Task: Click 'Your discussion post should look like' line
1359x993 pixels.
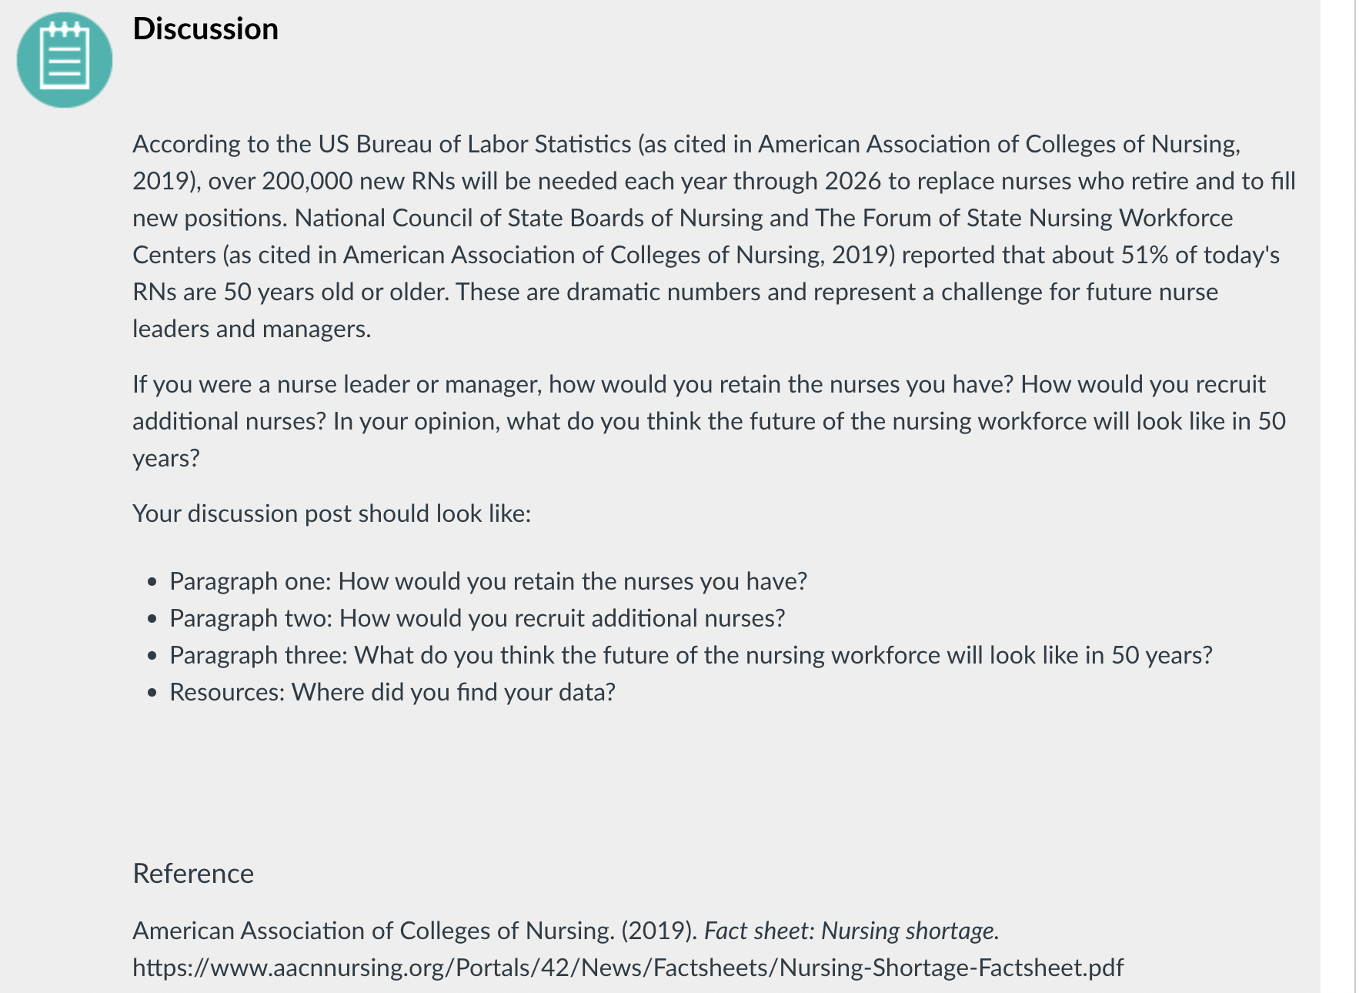Action: (332, 513)
